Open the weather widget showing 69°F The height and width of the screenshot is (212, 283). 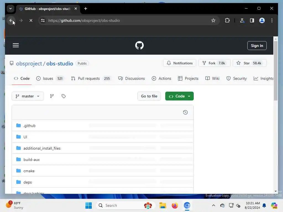tap(14, 205)
